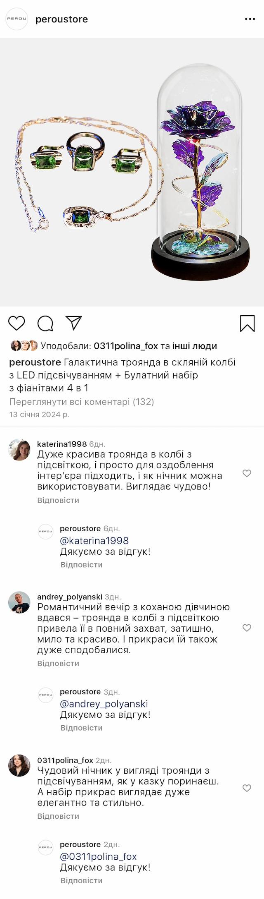Open the product photo of rose and jewelry
Viewport: 264px width, 899px height.
click(x=132, y=172)
